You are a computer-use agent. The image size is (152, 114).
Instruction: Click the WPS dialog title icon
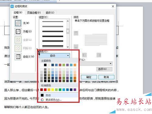tap(12, 6)
